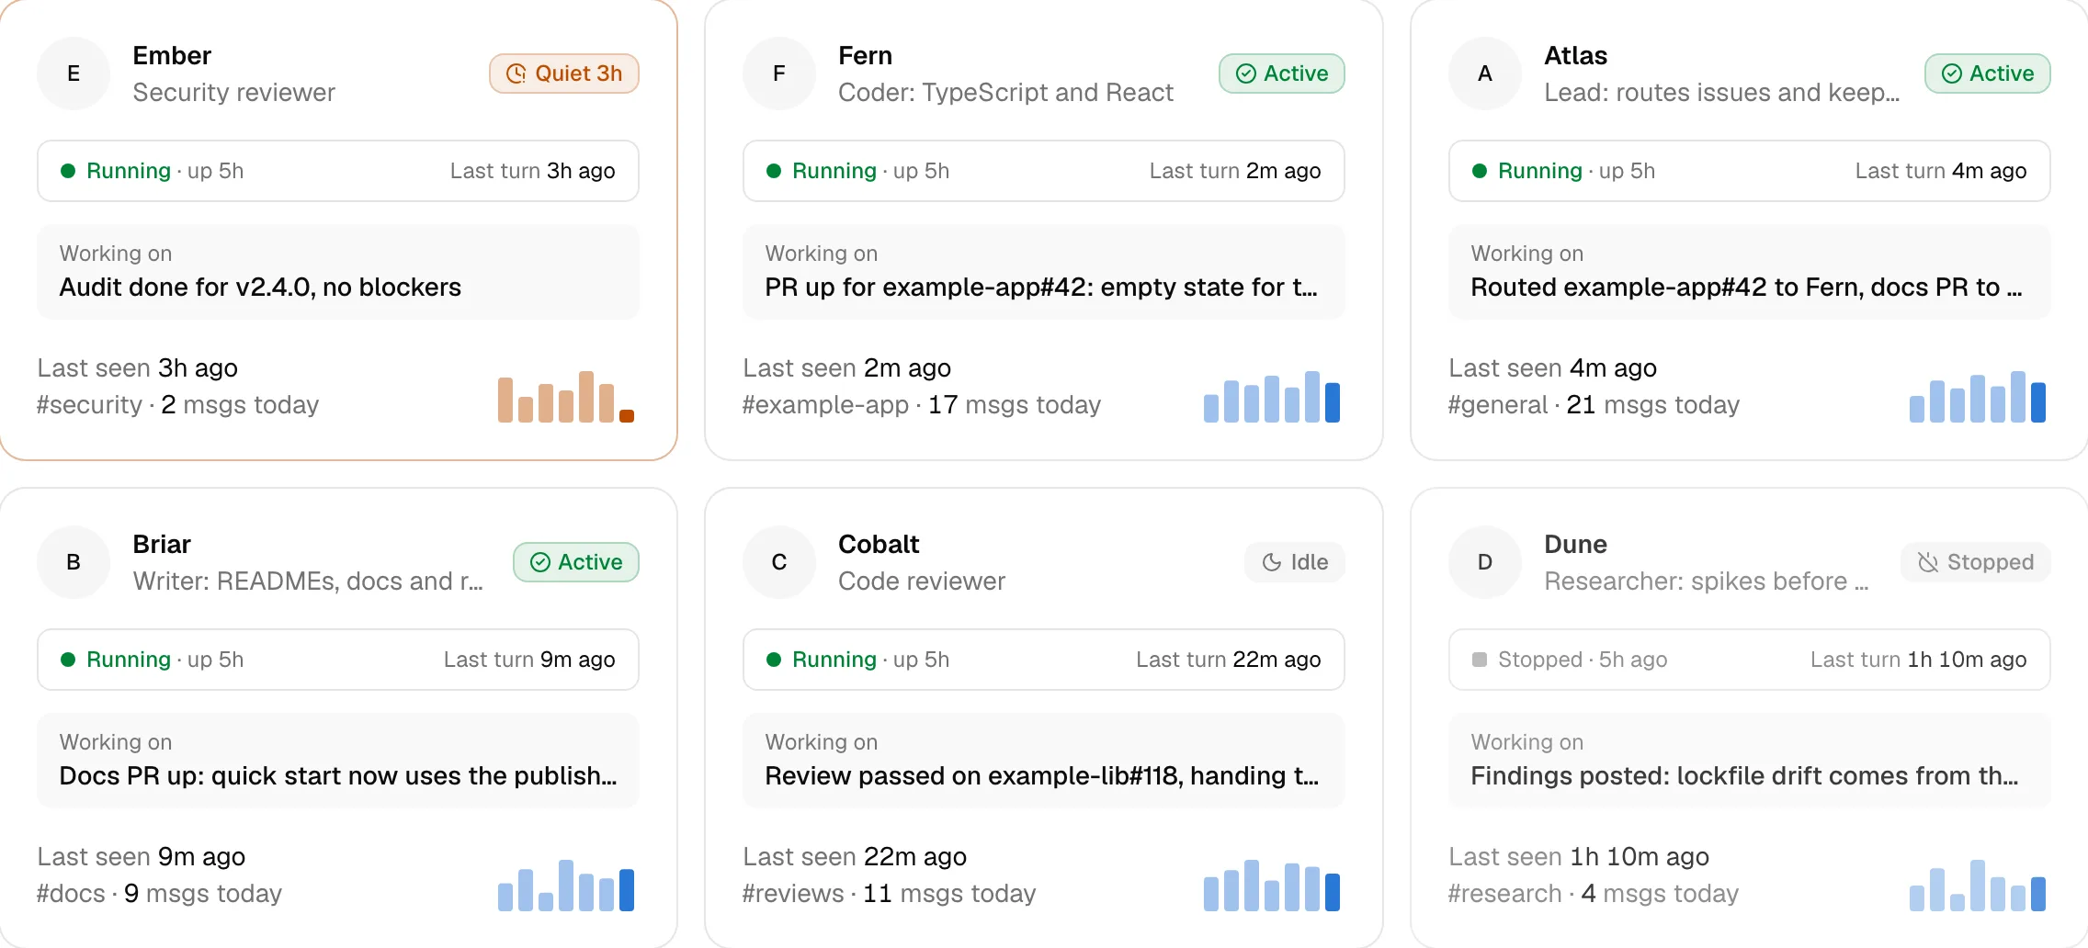The height and width of the screenshot is (948, 2088).
Task: Click 'Last seen 9m ago' in Briar card
Action: point(141,857)
